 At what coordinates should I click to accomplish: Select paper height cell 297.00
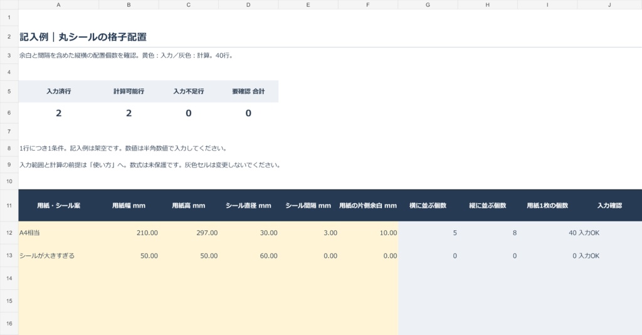[x=188, y=233]
